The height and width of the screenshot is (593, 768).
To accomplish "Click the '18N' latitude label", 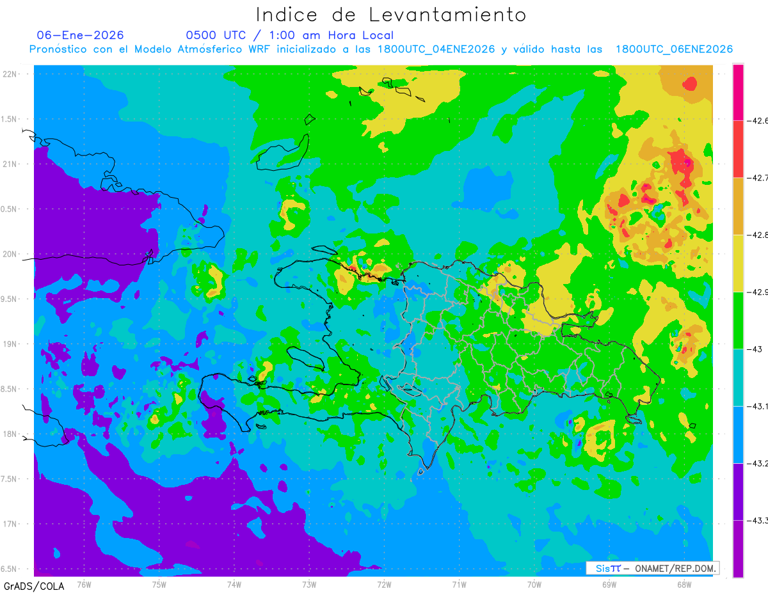I will click(x=10, y=434).
